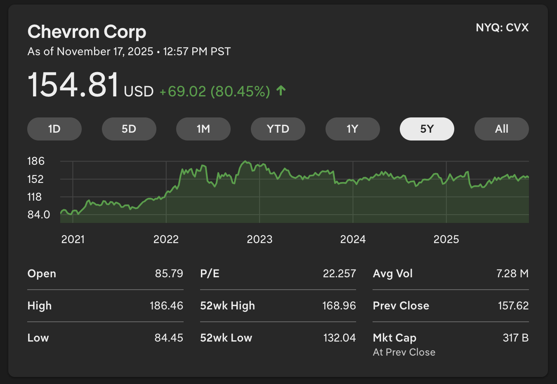
Task: Select the YTD range button
Action: pos(278,129)
